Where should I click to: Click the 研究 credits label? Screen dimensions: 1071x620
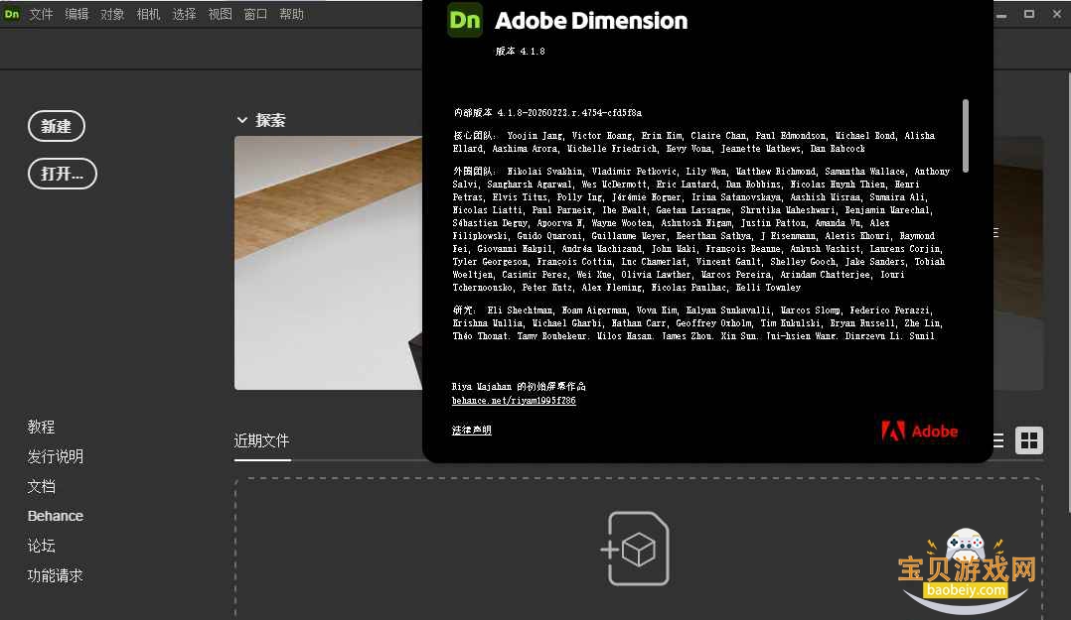coord(464,310)
